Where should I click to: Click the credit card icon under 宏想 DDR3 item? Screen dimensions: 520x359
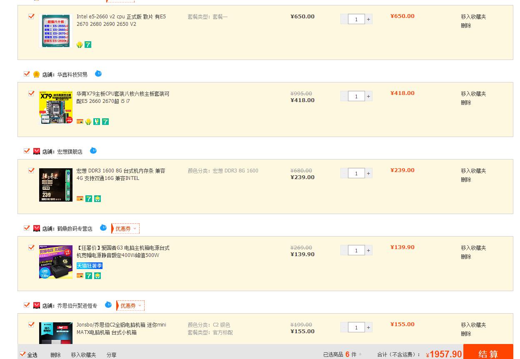tap(80, 199)
